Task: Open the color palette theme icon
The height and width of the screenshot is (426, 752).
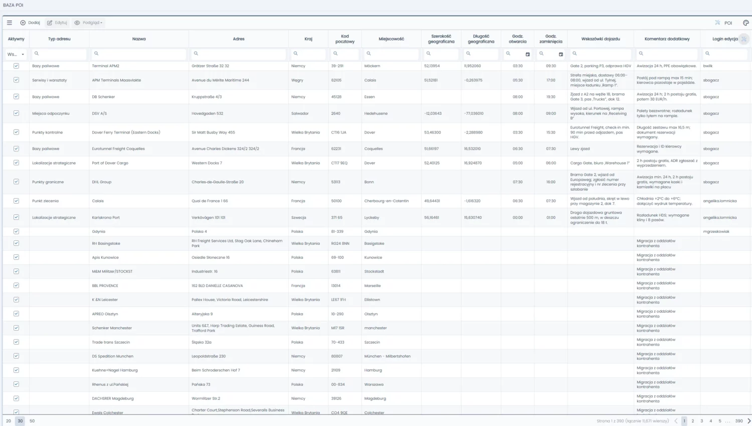Action: [745, 23]
